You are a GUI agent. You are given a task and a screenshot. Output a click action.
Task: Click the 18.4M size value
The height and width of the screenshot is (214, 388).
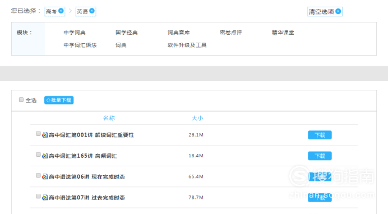(196, 156)
